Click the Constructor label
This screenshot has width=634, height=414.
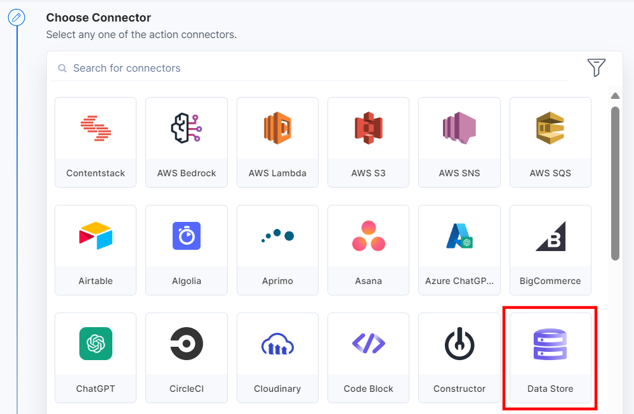(459, 389)
